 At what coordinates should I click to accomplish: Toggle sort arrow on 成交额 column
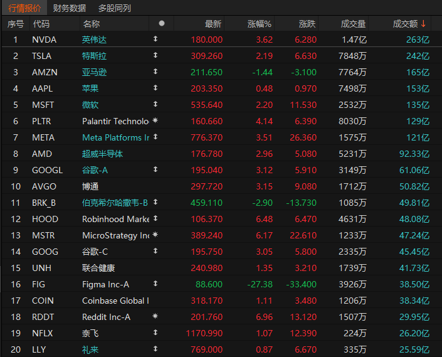(423, 24)
